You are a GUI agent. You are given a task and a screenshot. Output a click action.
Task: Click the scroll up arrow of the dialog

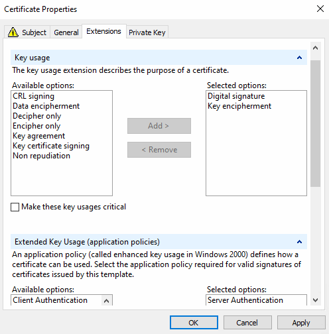pos(315,48)
